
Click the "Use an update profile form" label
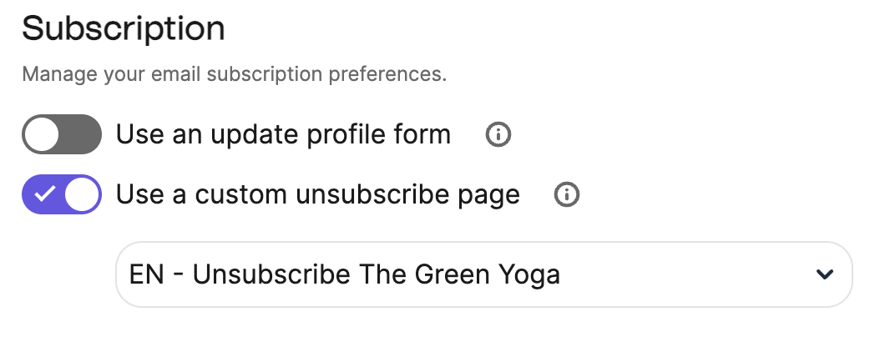[x=283, y=134]
